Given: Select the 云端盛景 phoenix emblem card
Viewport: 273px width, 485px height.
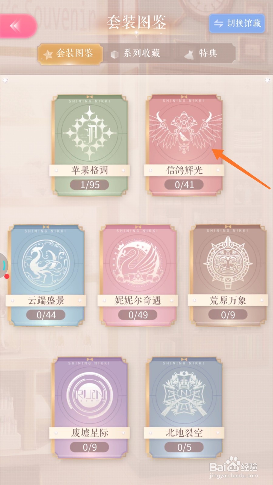Looking at the screenshot, I should 46,275.
